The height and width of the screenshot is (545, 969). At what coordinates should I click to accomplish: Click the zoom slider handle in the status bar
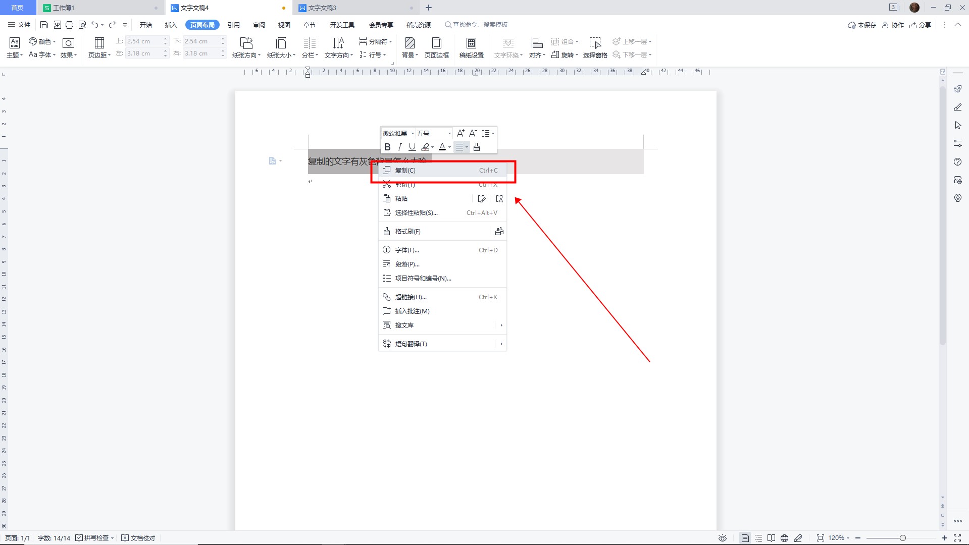pyautogui.click(x=903, y=538)
